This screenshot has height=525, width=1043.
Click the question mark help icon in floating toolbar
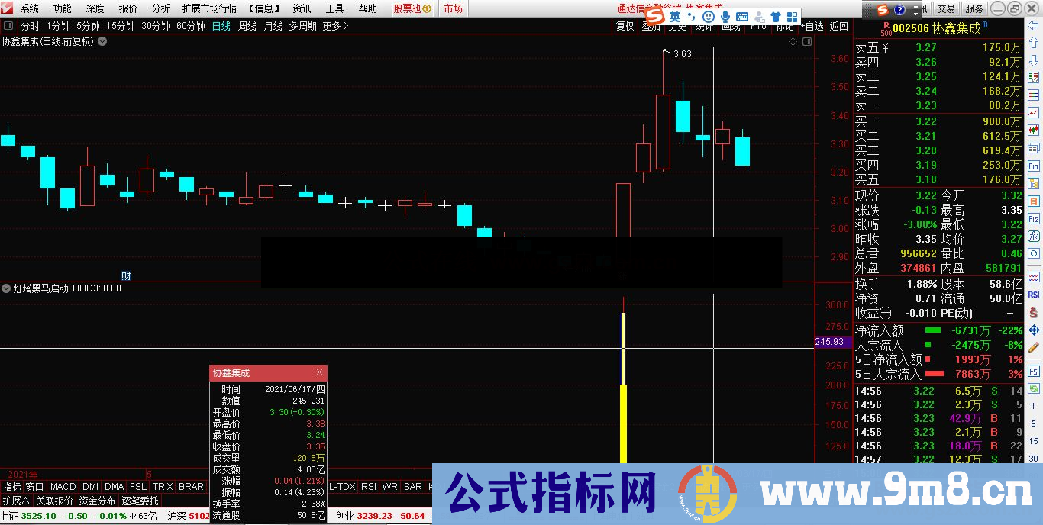tap(899, 10)
